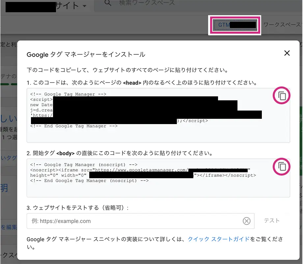The width and height of the screenshot is (303, 264).
Task: Click the search magnifier icon
Action: tap(108, 3)
